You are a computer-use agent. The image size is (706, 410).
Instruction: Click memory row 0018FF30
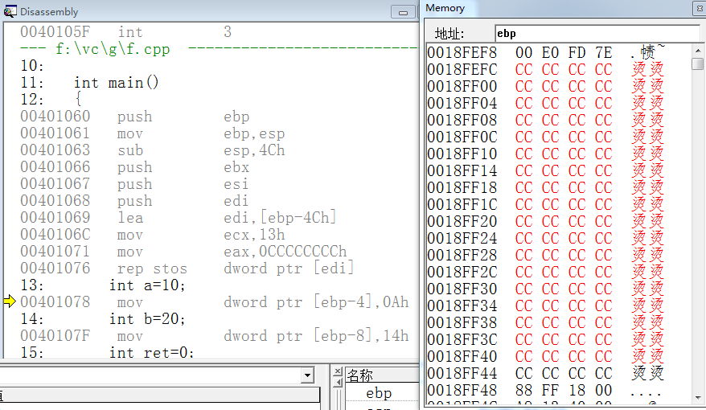[546, 289]
